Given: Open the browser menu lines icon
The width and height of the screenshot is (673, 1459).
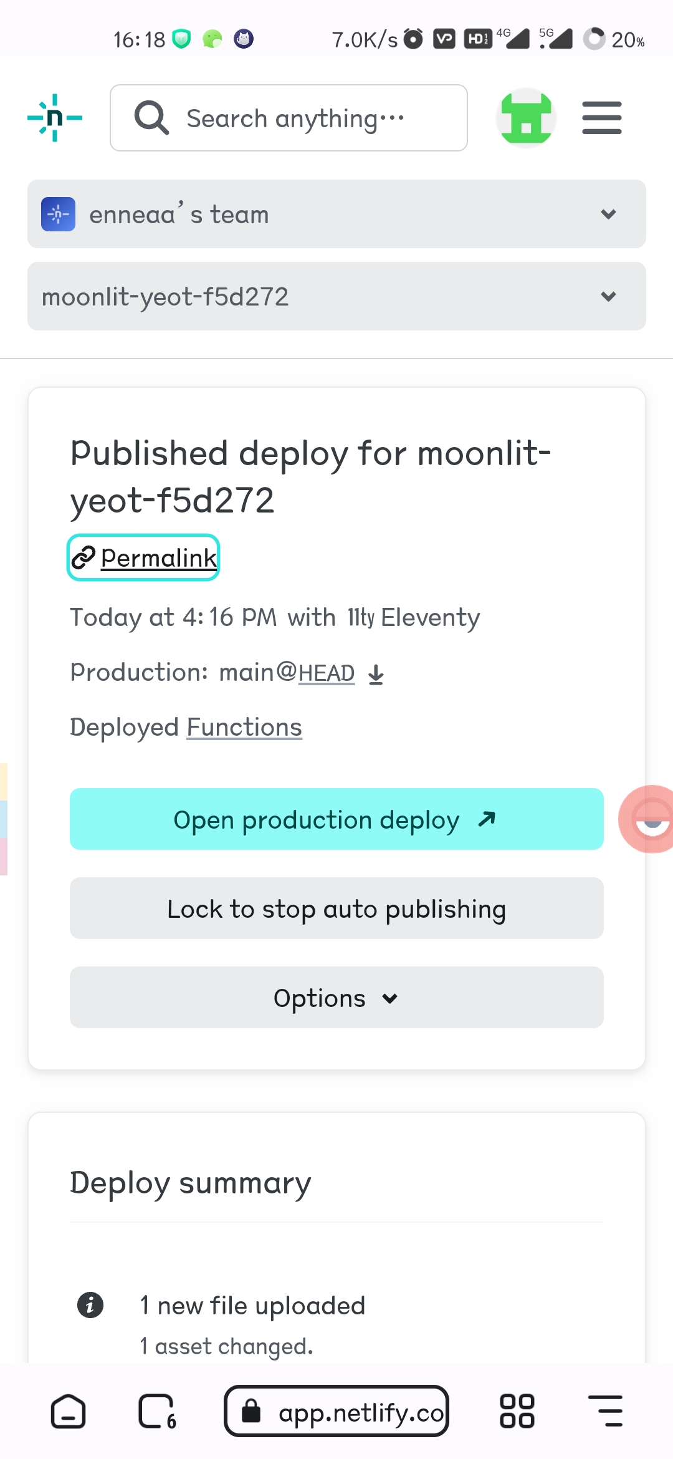Looking at the screenshot, I should (605, 1412).
